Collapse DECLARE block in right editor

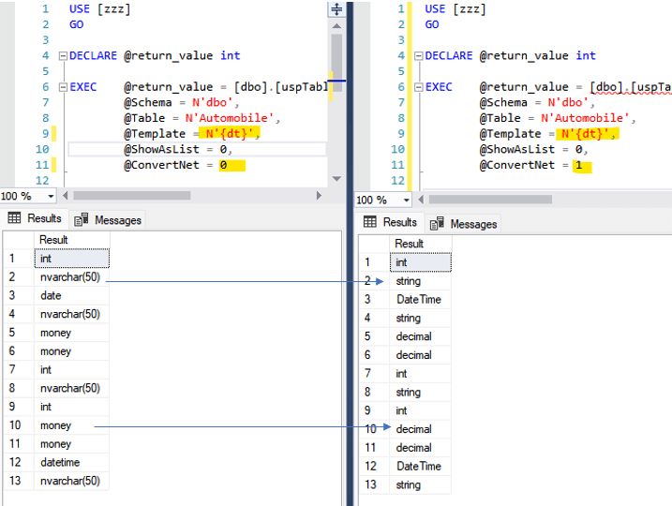click(x=419, y=55)
